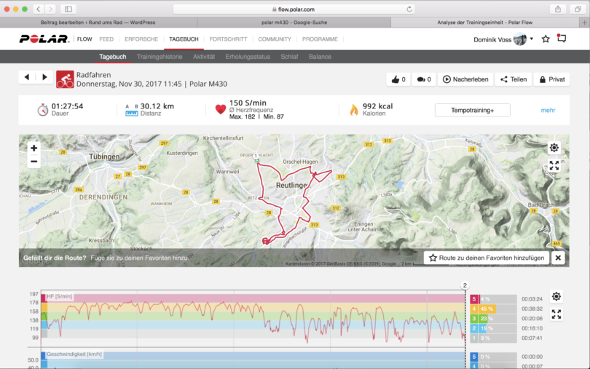Open the FORTSCHRITT menu item

226,39
